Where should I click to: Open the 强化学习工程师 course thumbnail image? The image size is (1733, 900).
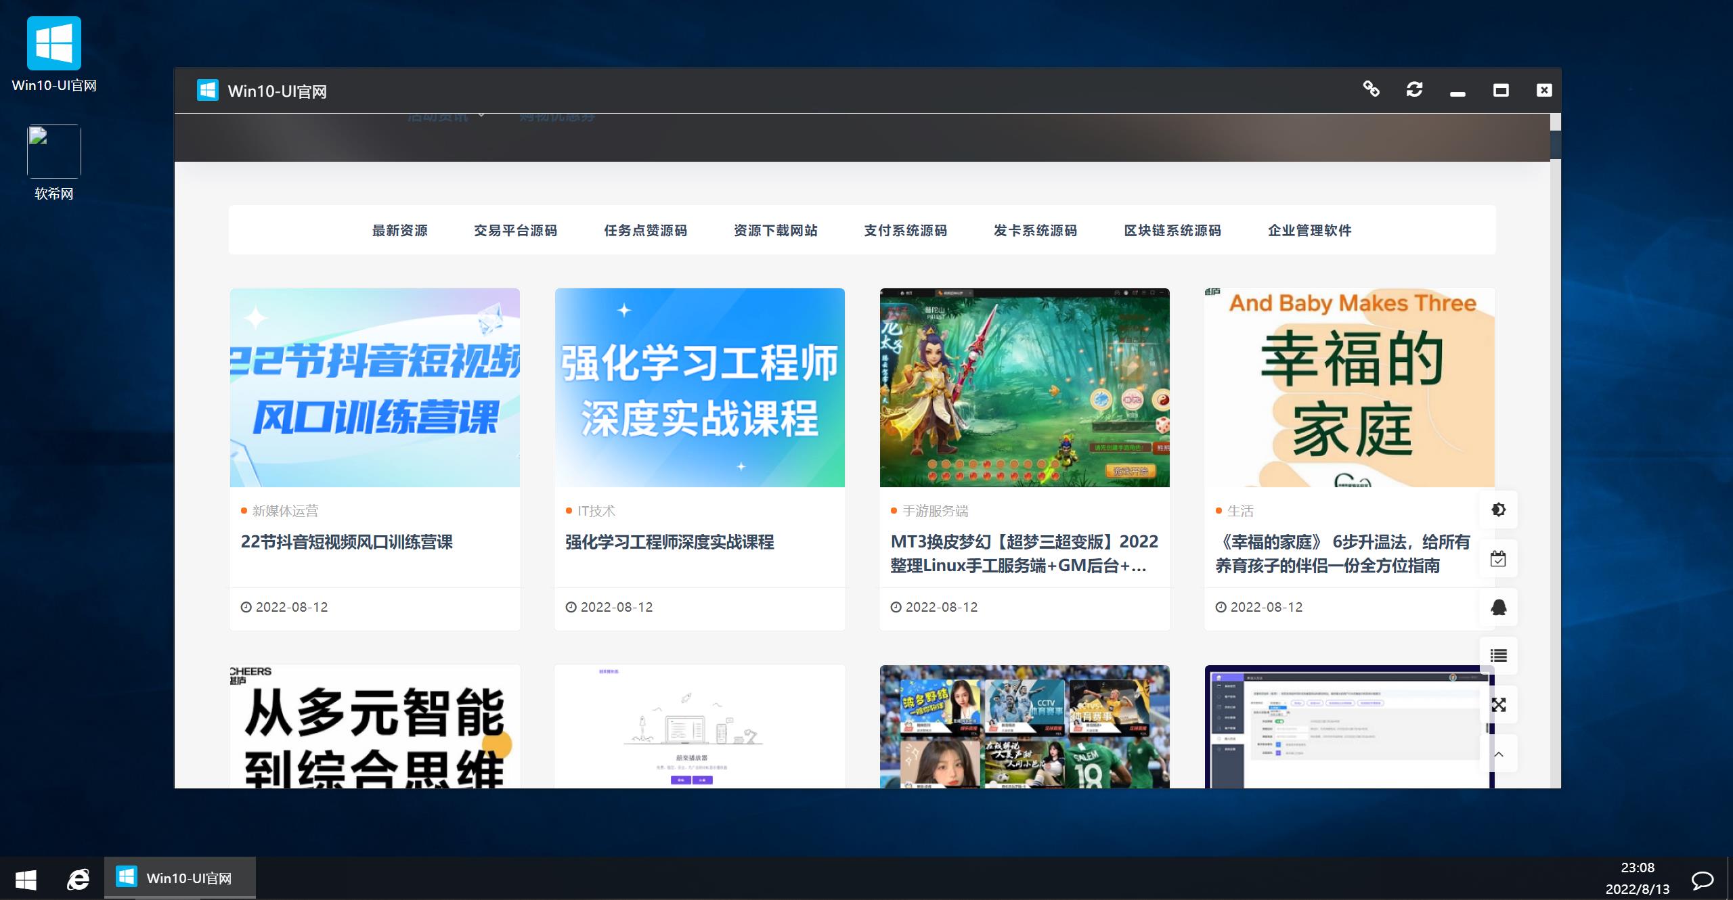(x=700, y=388)
